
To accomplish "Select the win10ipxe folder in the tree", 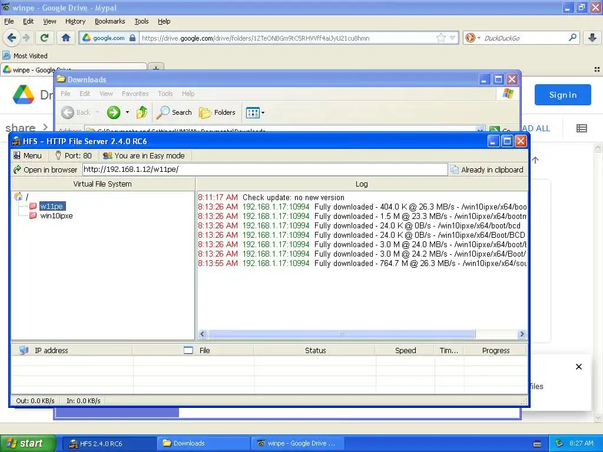I will [56, 216].
